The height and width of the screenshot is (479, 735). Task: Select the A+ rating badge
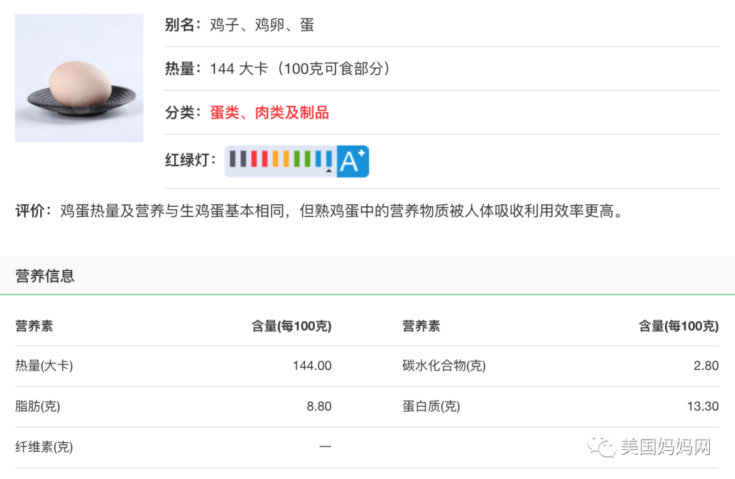[x=353, y=161]
